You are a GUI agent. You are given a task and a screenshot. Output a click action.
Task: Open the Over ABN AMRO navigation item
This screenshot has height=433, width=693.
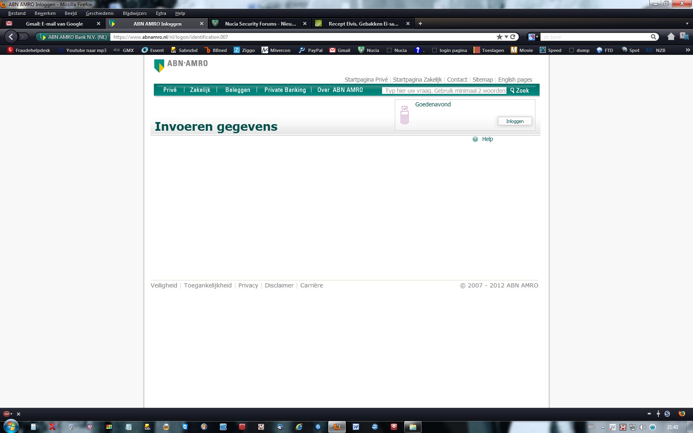tap(340, 90)
